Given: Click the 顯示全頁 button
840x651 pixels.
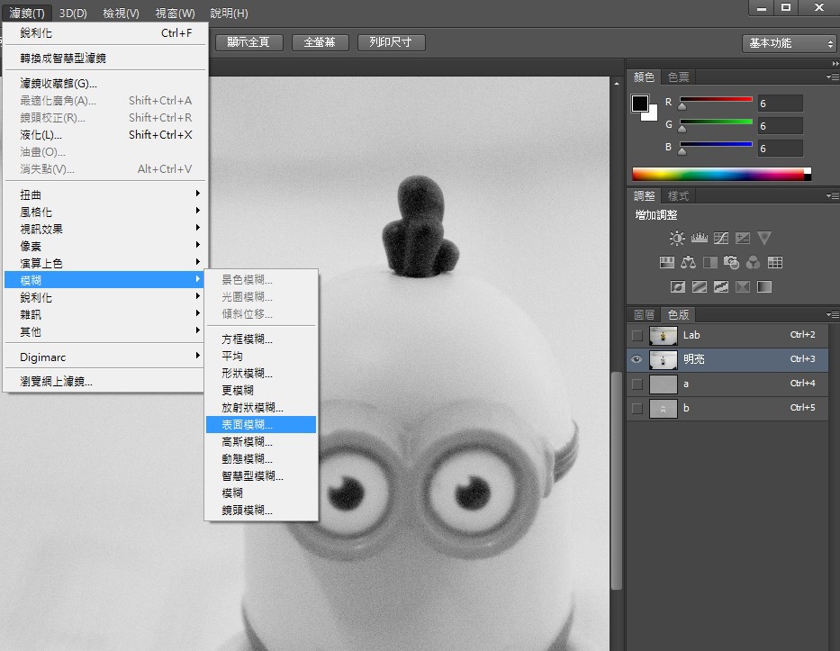Looking at the screenshot, I should [249, 42].
